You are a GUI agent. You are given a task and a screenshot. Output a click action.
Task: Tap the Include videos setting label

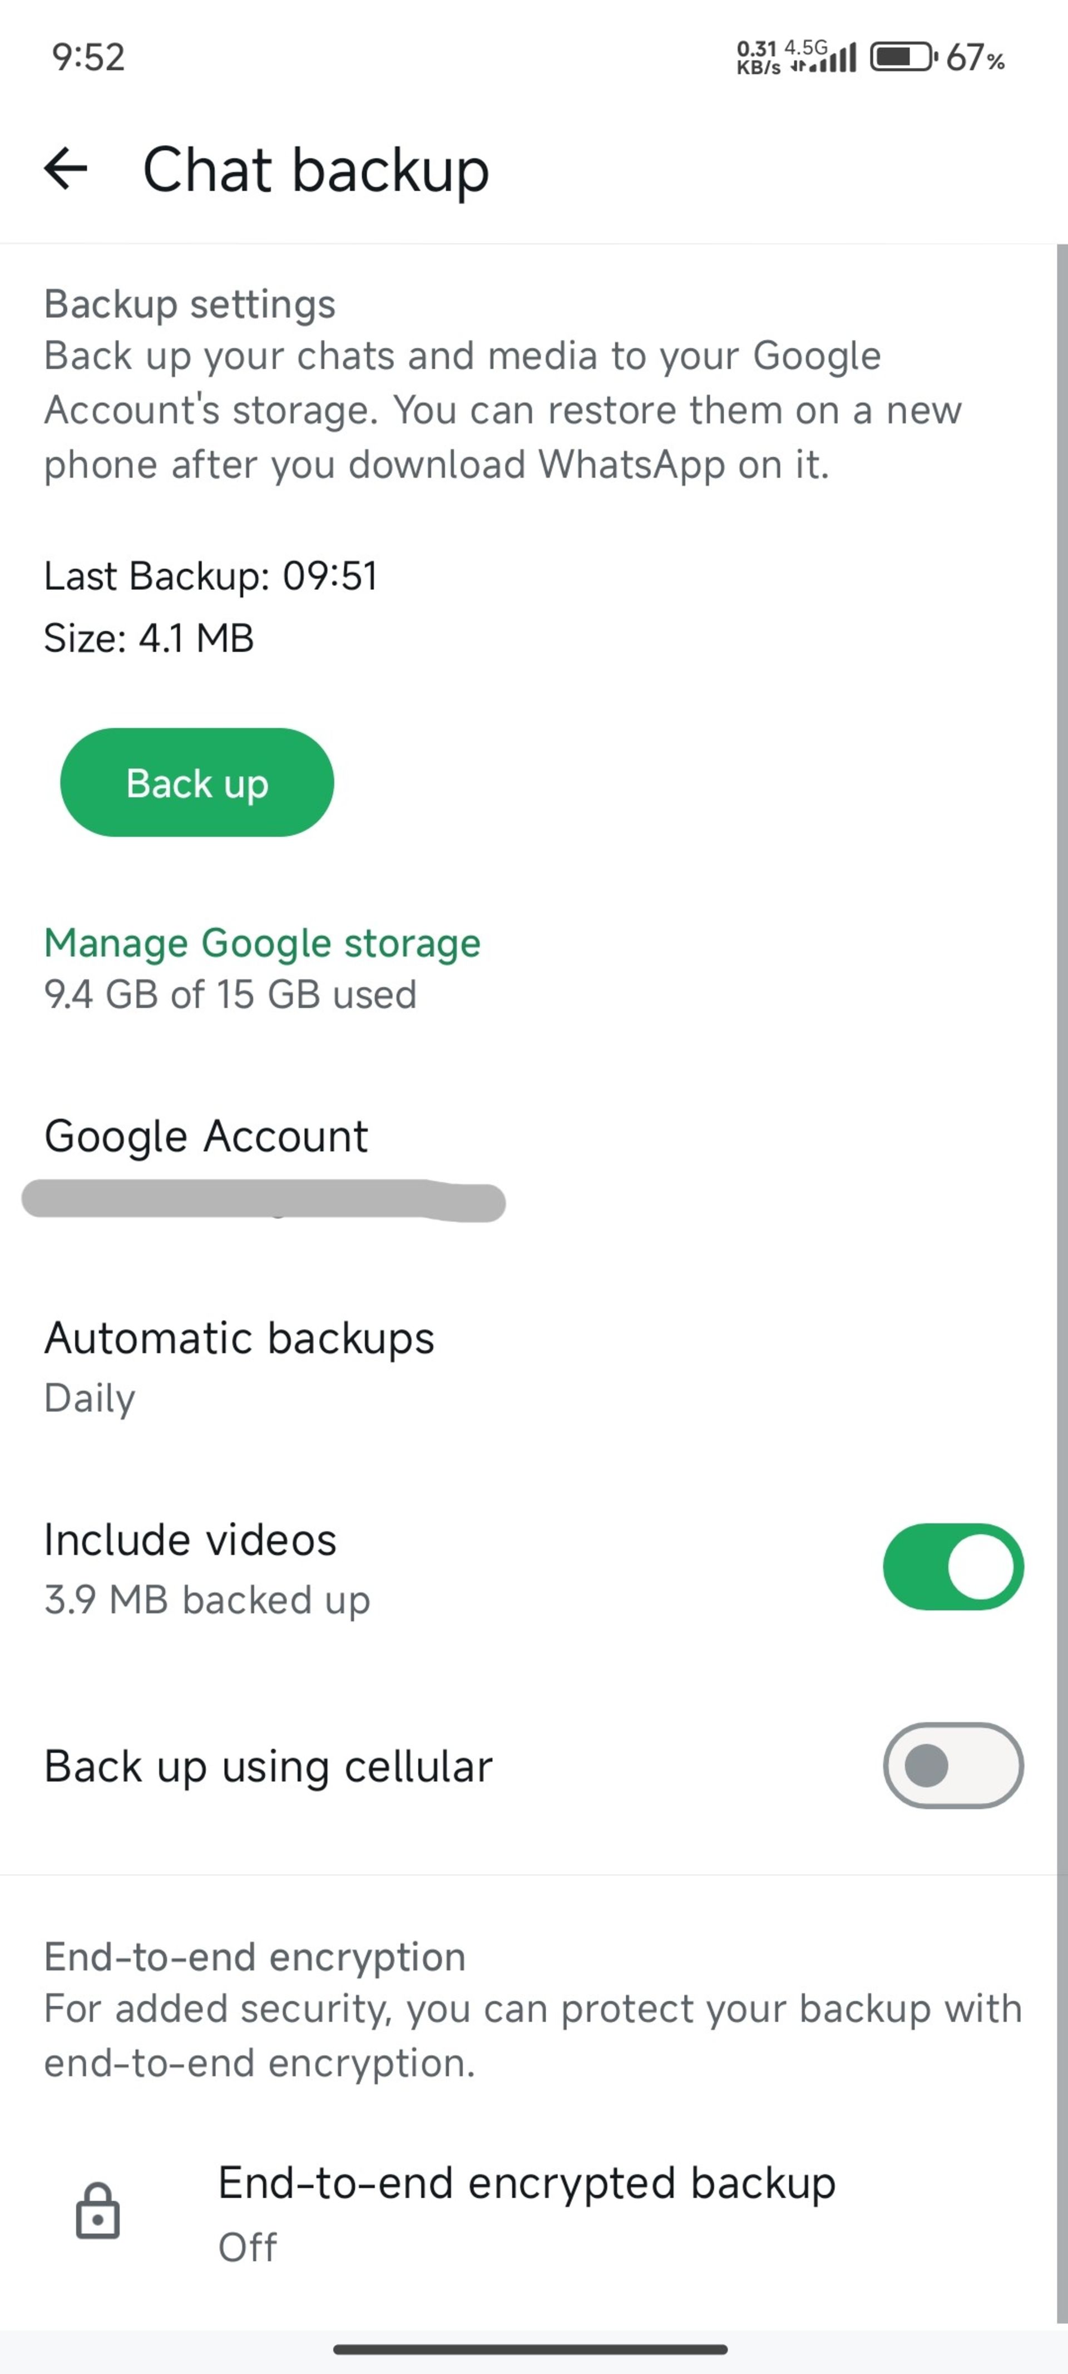tap(191, 1540)
